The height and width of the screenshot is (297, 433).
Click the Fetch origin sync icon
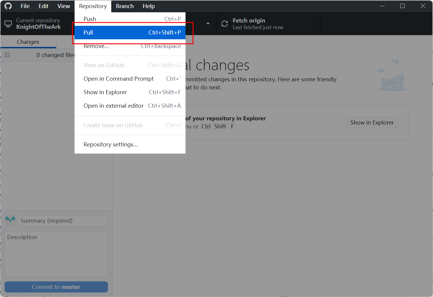(x=225, y=24)
